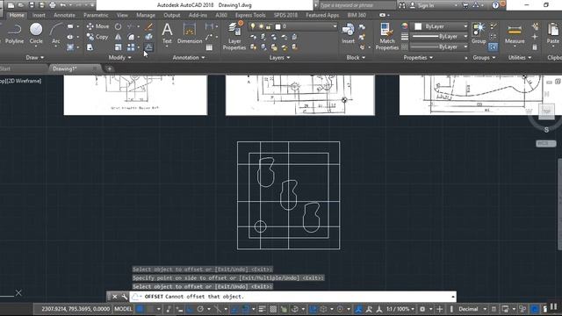Toggle the drawing grid display in status bar
The width and height of the screenshot is (562, 316).
tap(140, 309)
